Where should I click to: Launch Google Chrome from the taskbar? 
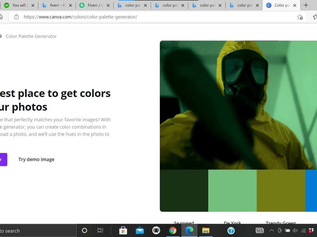[173, 231]
